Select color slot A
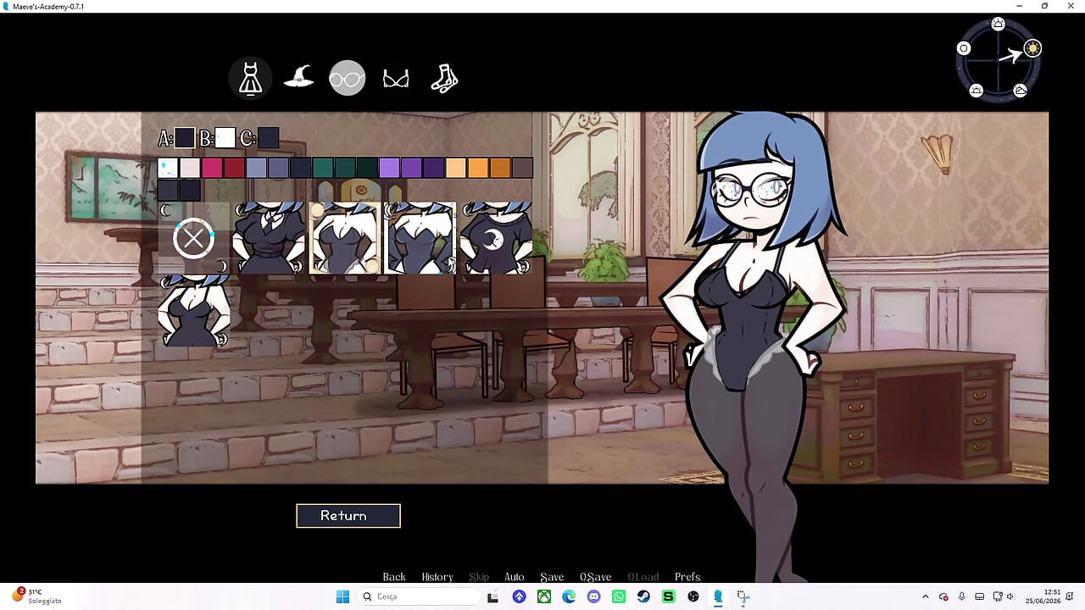The width and height of the screenshot is (1085, 610). pos(184,138)
